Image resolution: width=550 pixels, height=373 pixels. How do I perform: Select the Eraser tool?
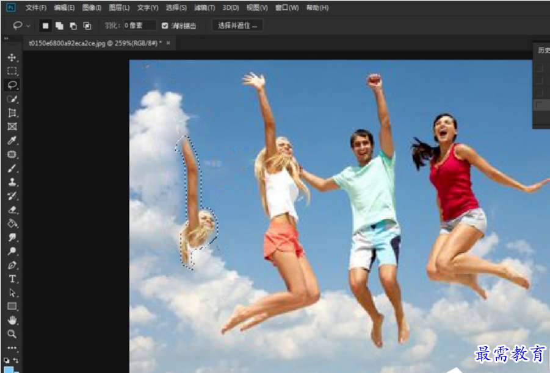(x=12, y=210)
